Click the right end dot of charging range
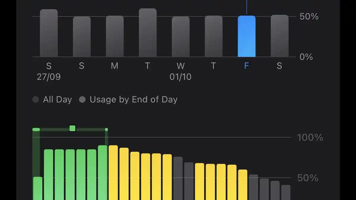 107,129
